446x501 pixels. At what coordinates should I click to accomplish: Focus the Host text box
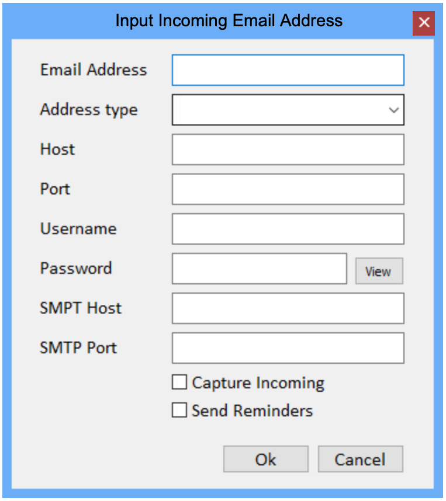(x=288, y=149)
